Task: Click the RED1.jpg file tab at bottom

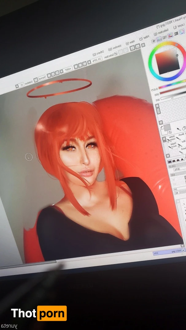Action: tap(169, 252)
